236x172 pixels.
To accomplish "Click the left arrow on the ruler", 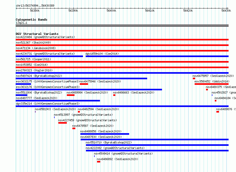I will [16, 8].
